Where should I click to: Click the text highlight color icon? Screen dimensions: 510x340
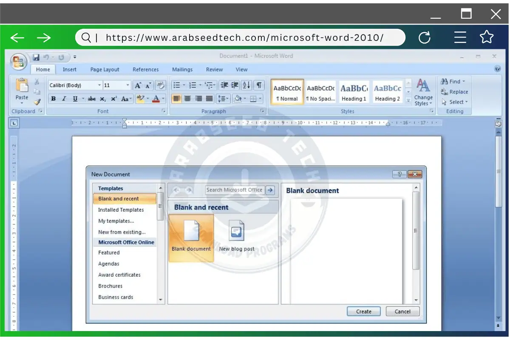click(140, 98)
